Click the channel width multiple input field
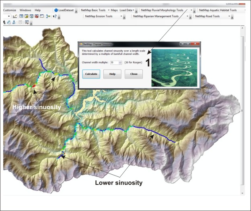Image resolution: width=251 pixels, height=211 pixels. 114,62
